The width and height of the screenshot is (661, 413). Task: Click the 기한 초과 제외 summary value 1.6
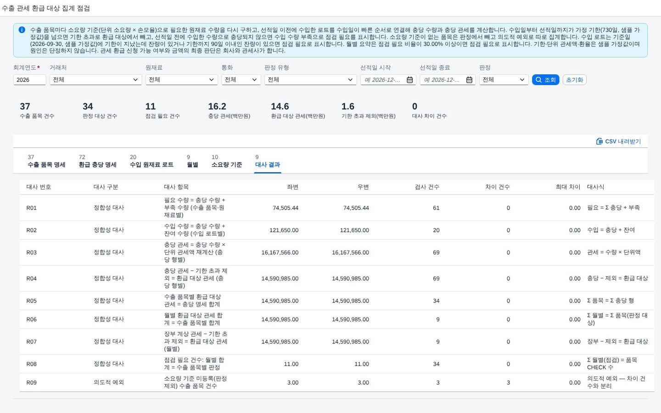[x=347, y=106]
